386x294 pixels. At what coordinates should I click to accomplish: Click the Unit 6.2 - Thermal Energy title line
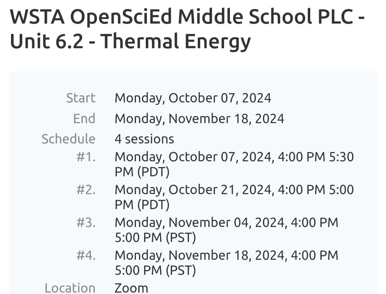(130, 41)
